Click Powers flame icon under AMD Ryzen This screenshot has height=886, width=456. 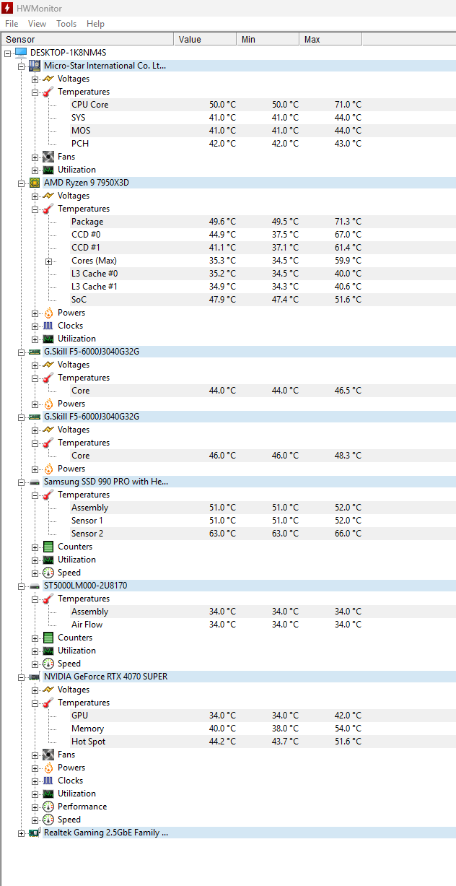[x=48, y=313]
